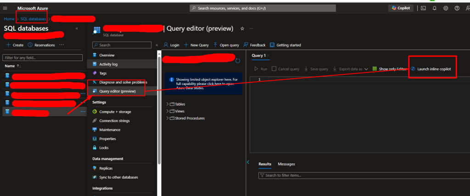The height and width of the screenshot is (196, 470).
Task: Click the Login toolbar button
Action: (x=172, y=45)
